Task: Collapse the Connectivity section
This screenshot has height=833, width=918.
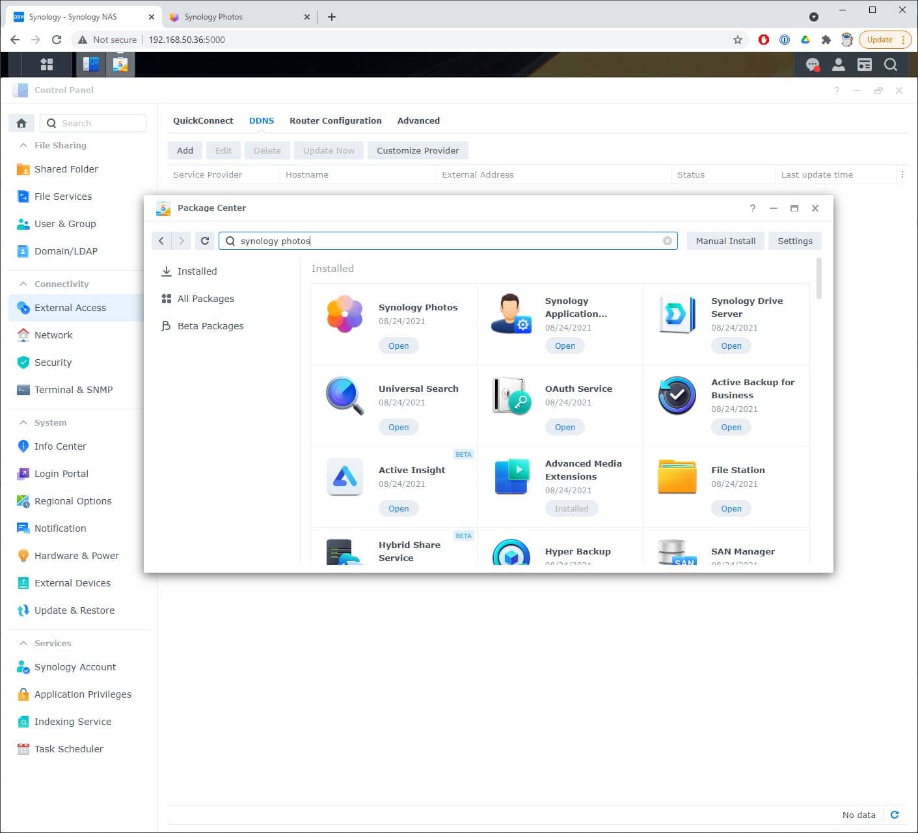Action: [23, 284]
